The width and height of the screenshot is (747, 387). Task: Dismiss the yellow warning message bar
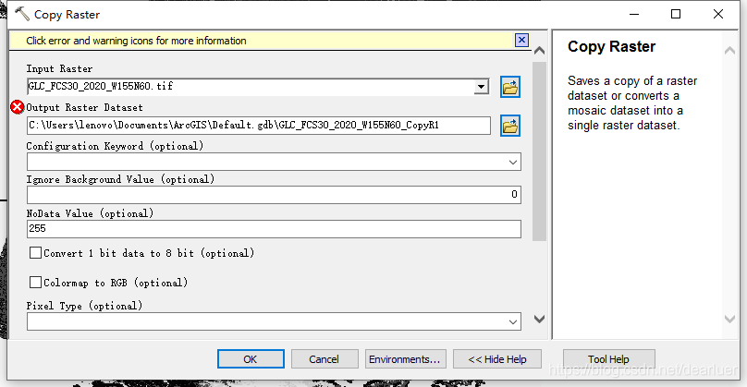pyautogui.click(x=521, y=40)
